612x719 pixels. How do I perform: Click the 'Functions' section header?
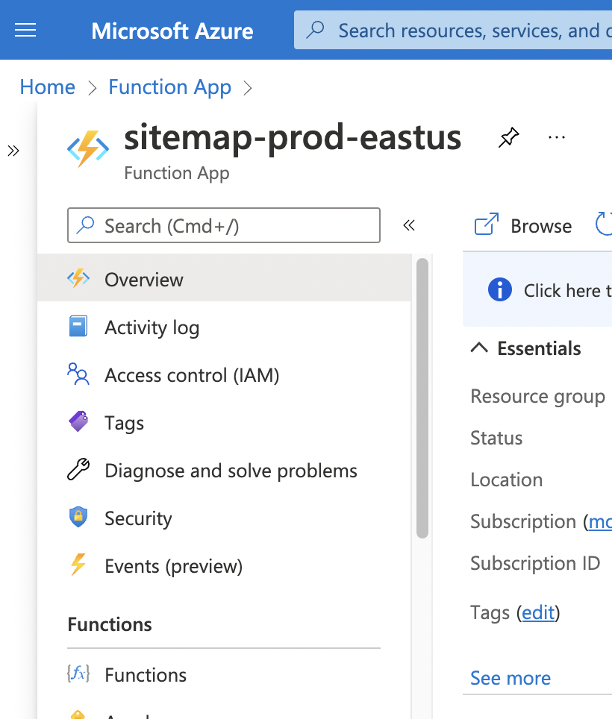[x=110, y=624]
